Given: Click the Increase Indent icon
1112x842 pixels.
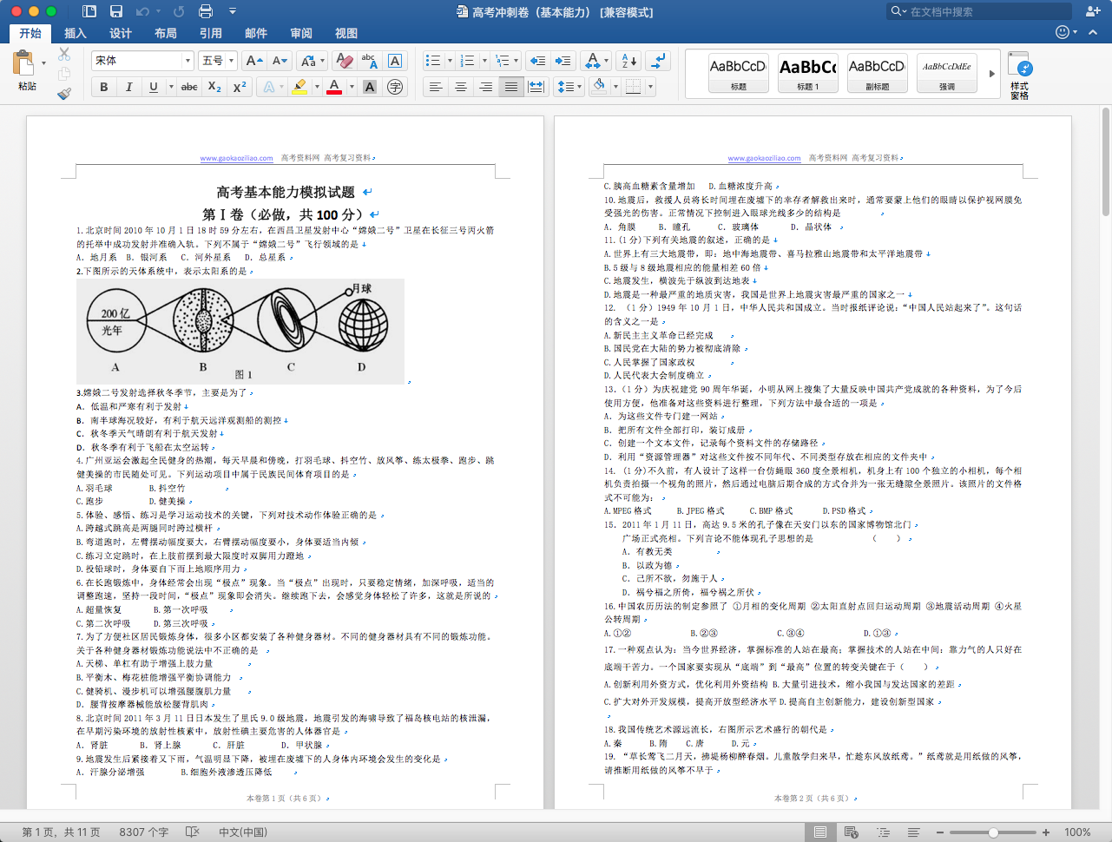Looking at the screenshot, I should [x=563, y=61].
